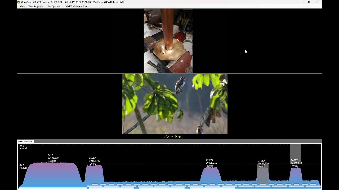Click the copper antenna video feed

pyautogui.click(x=168, y=41)
